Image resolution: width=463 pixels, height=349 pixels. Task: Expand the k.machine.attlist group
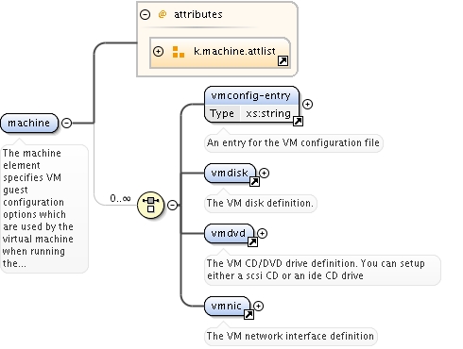158,51
